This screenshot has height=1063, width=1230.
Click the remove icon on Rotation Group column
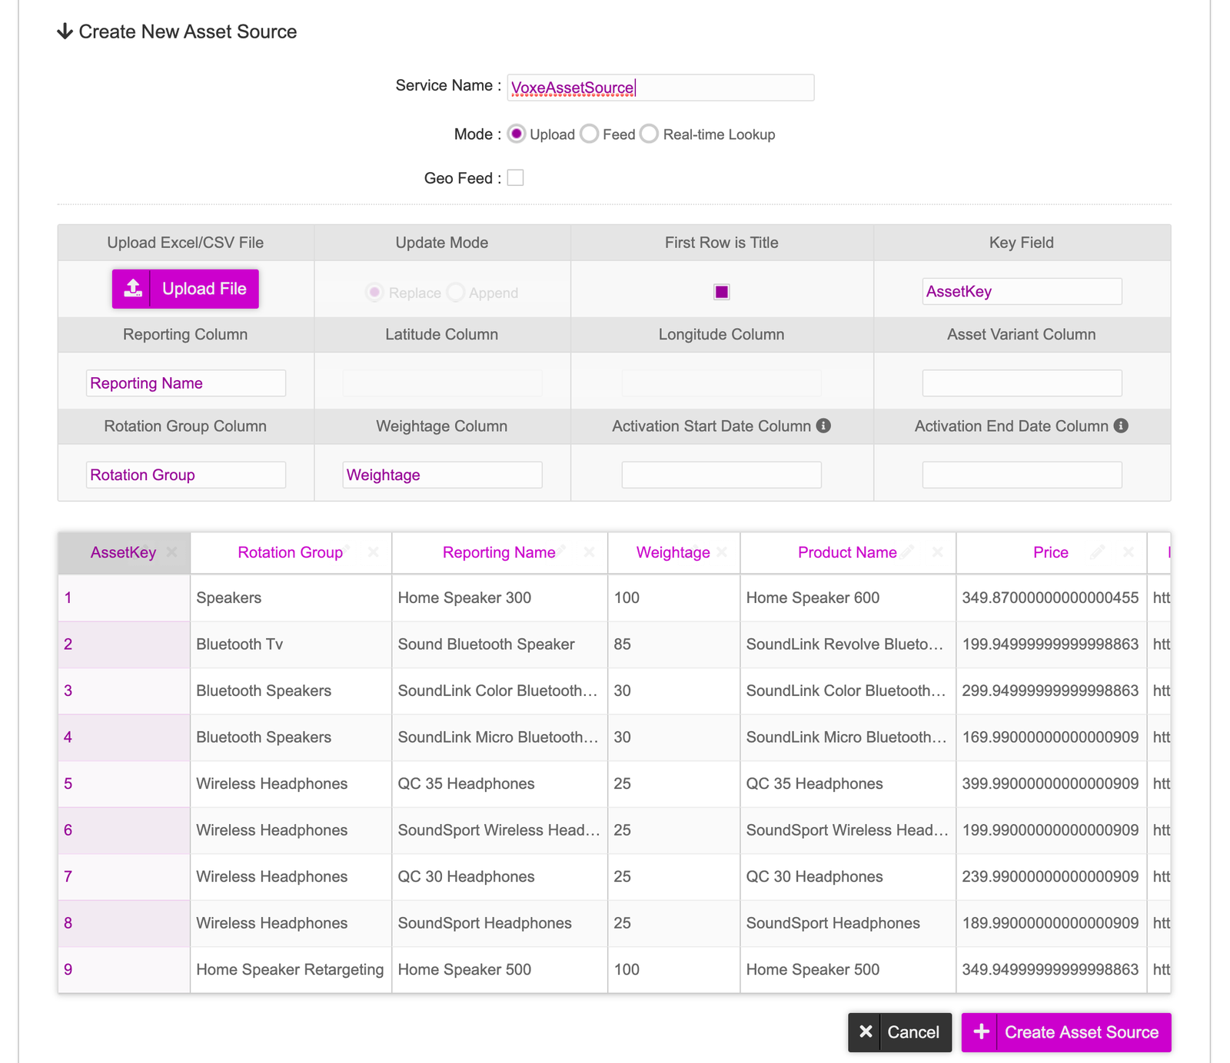pyautogui.click(x=373, y=552)
